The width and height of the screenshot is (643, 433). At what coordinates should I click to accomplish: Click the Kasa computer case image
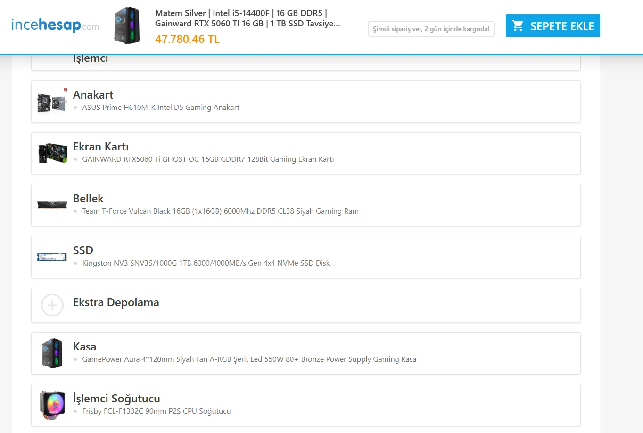(52, 353)
